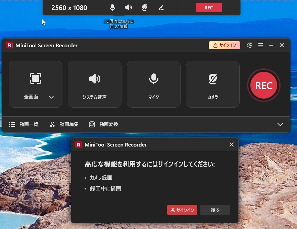The width and height of the screenshot is (297, 229).
Task: Expand the 全画面 capture mode dropdown arrow
Action: tap(51, 97)
